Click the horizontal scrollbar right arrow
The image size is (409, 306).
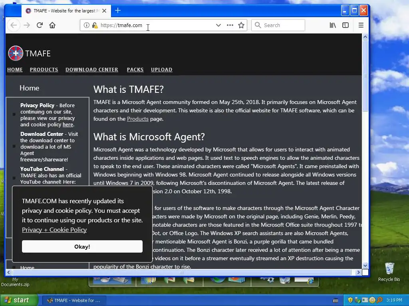pyautogui.click(x=358, y=272)
